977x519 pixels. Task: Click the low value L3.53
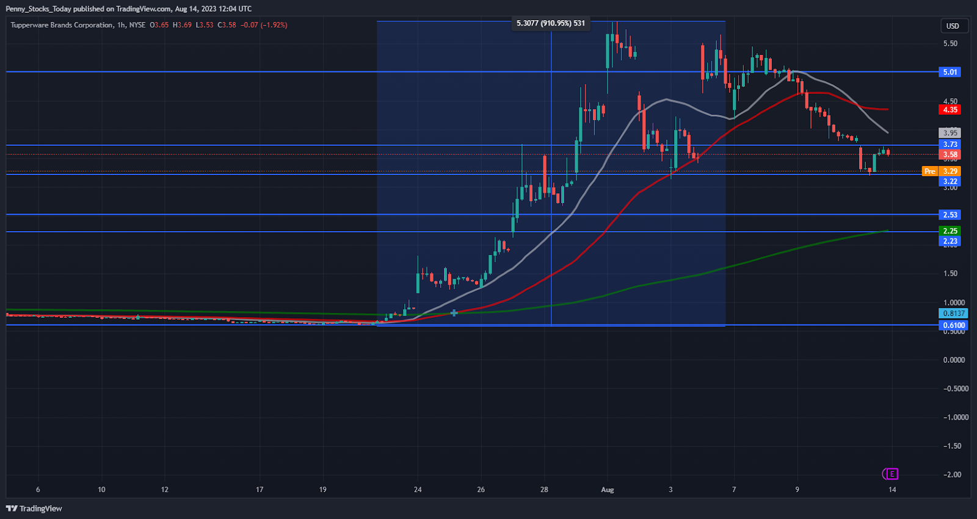click(x=205, y=25)
